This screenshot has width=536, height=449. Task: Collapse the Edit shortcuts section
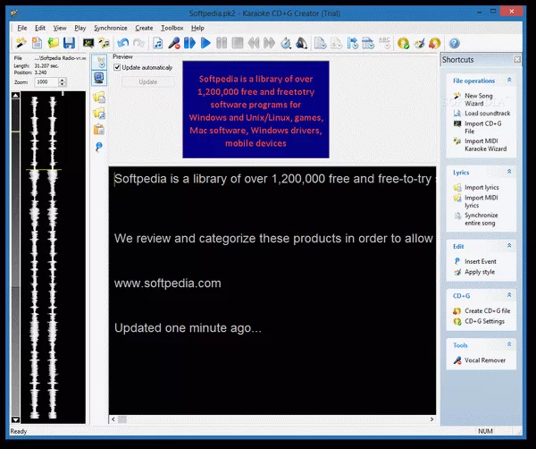pos(509,246)
